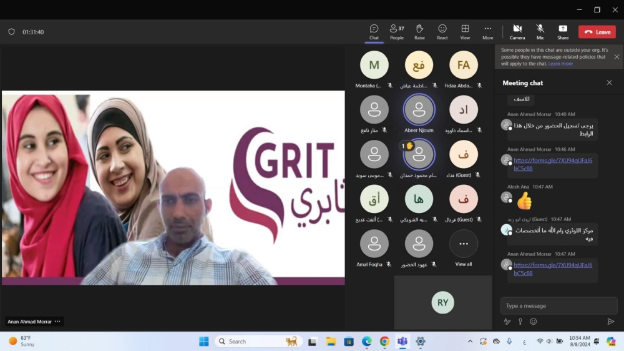Switch to Microsoft Teams taskbar icon

(402, 342)
